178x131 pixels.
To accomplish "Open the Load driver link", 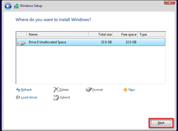I will click(29, 97).
